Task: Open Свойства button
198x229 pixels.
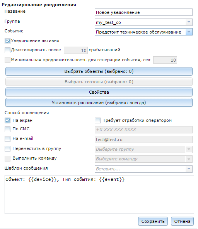Action: (99, 92)
